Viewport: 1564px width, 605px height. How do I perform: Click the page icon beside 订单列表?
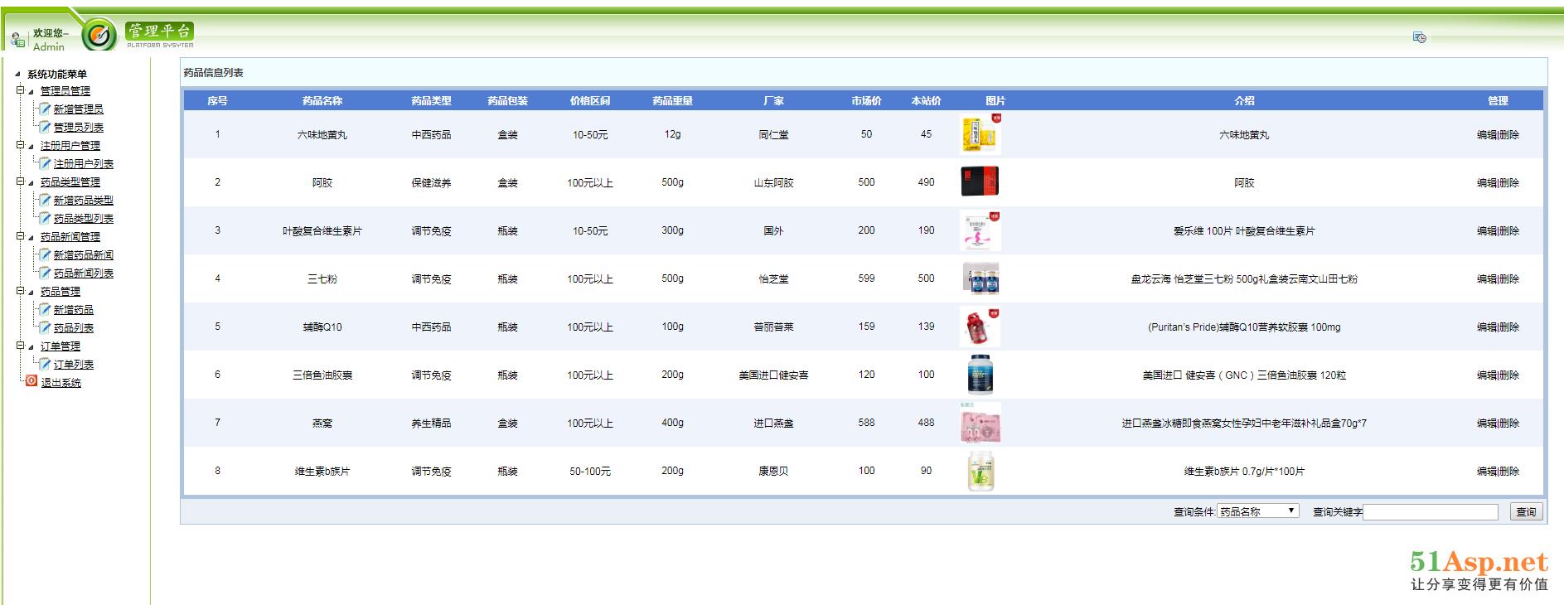(x=45, y=364)
